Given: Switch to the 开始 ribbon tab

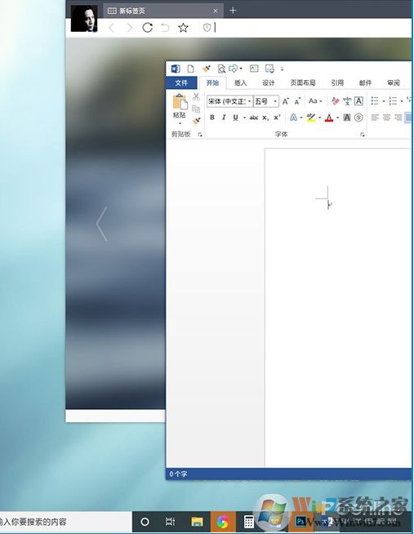Looking at the screenshot, I should (x=212, y=82).
